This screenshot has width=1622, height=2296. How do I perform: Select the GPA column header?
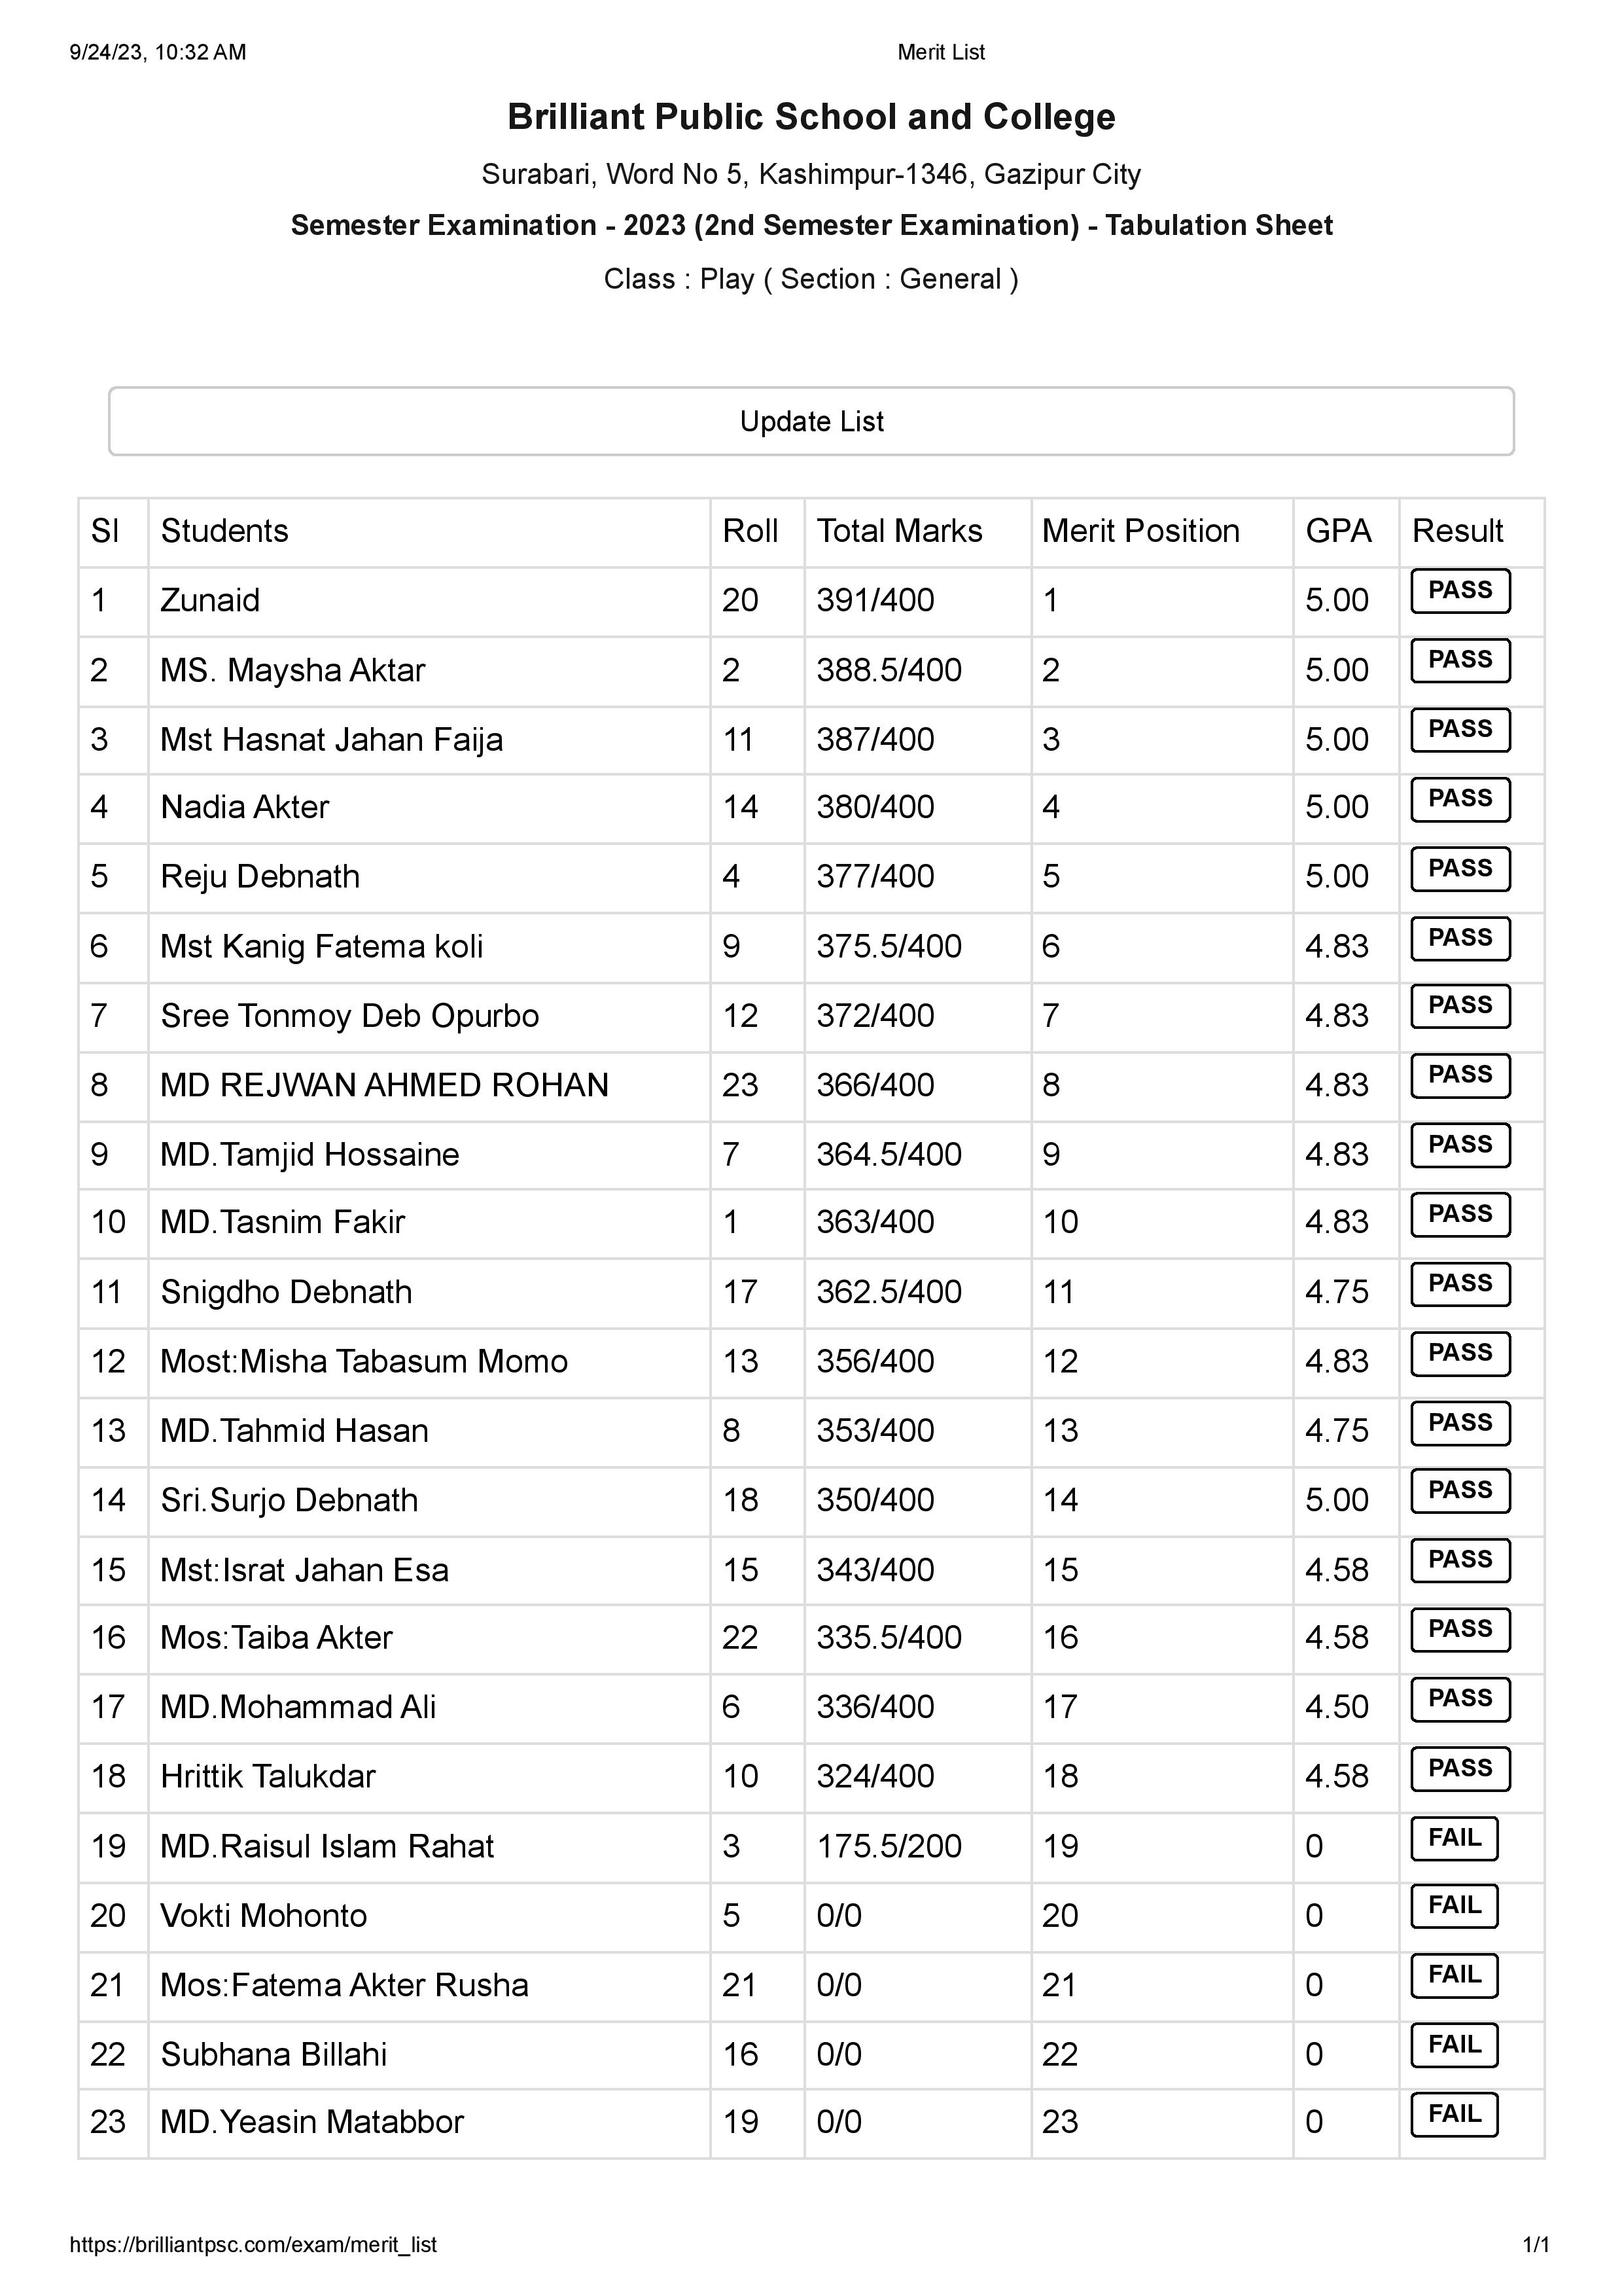(1338, 530)
